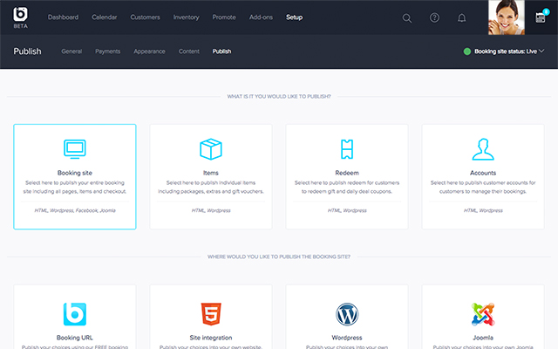Choose the Wordpress option label
The image size is (558, 349).
(x=347, y=338)
